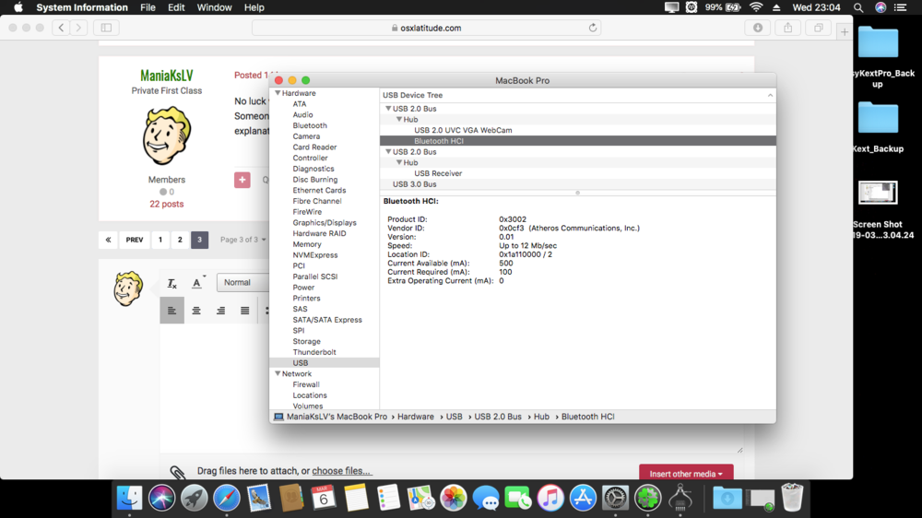The height and width of the screenshot is (518, 922).
Task: Open the Page 3 of 3 dropdown
Action: click(242, 240)
